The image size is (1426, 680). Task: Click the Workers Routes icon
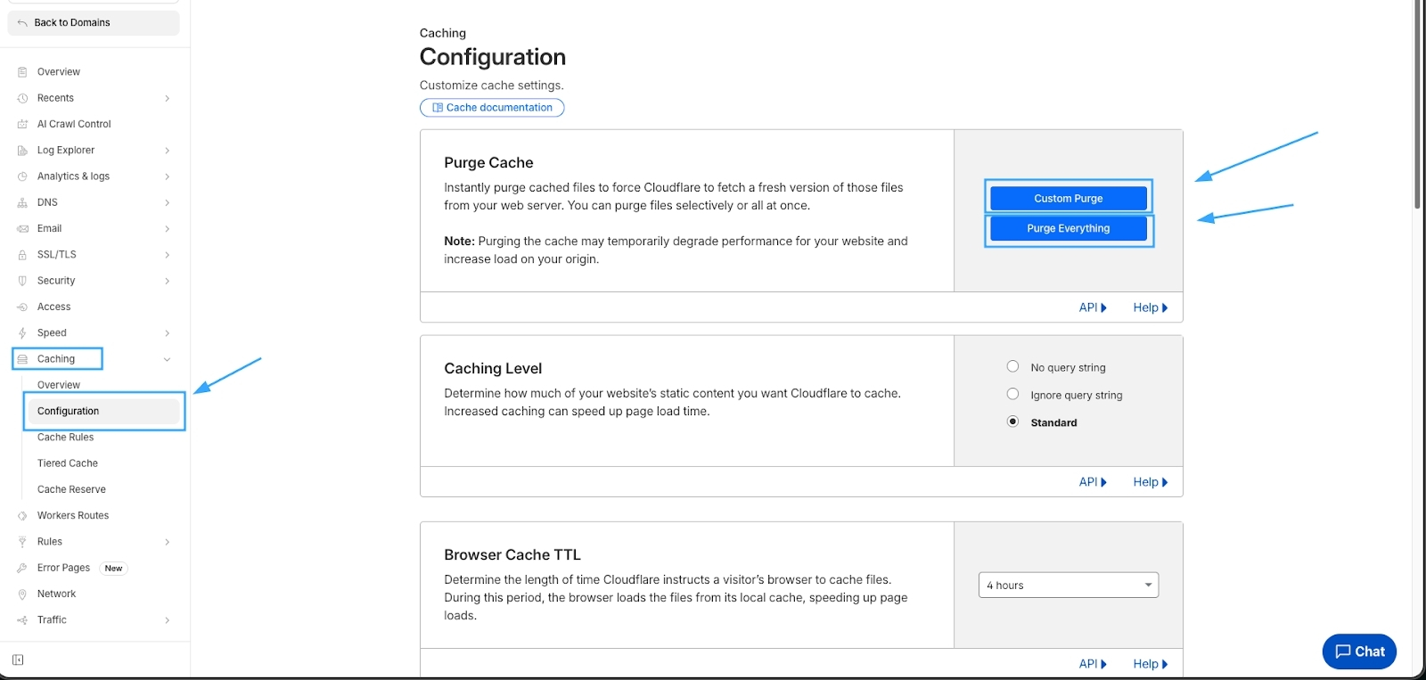click(22, 516)
